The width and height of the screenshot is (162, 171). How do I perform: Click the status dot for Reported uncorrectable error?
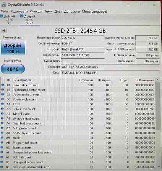[x=2, y=167]
